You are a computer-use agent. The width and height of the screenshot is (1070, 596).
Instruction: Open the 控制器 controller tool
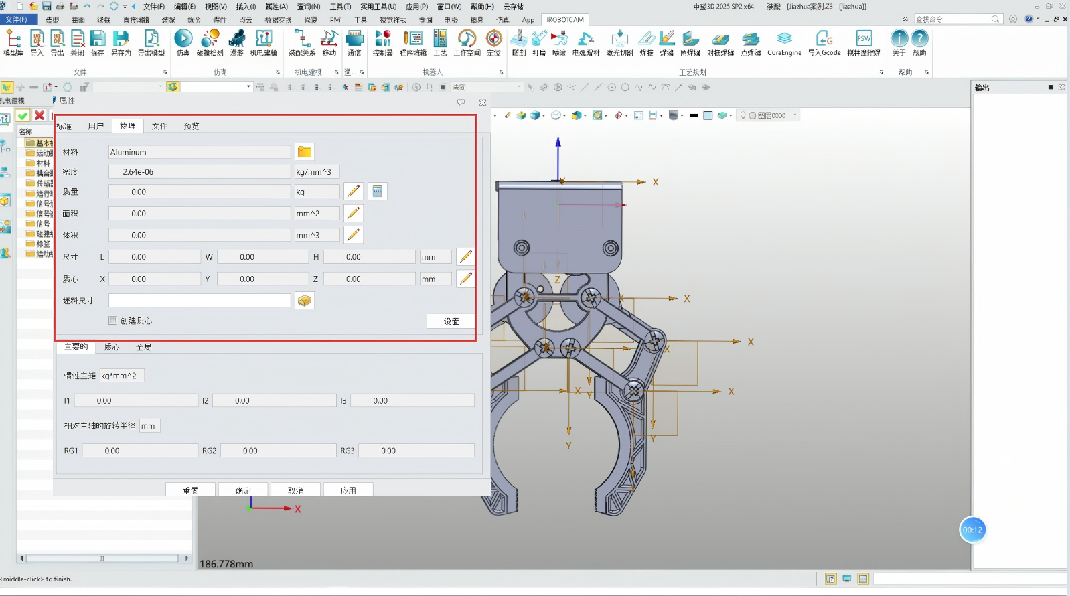click(382, 39)
